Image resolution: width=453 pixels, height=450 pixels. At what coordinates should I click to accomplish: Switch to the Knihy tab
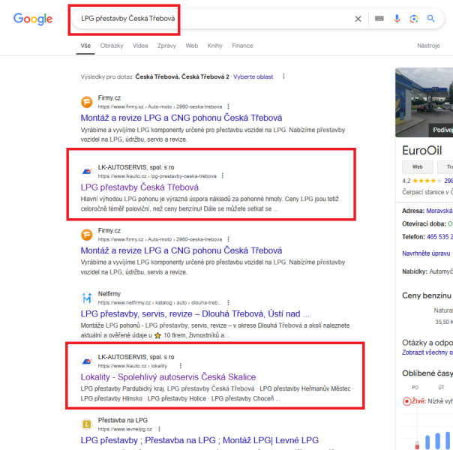(215, 46)
